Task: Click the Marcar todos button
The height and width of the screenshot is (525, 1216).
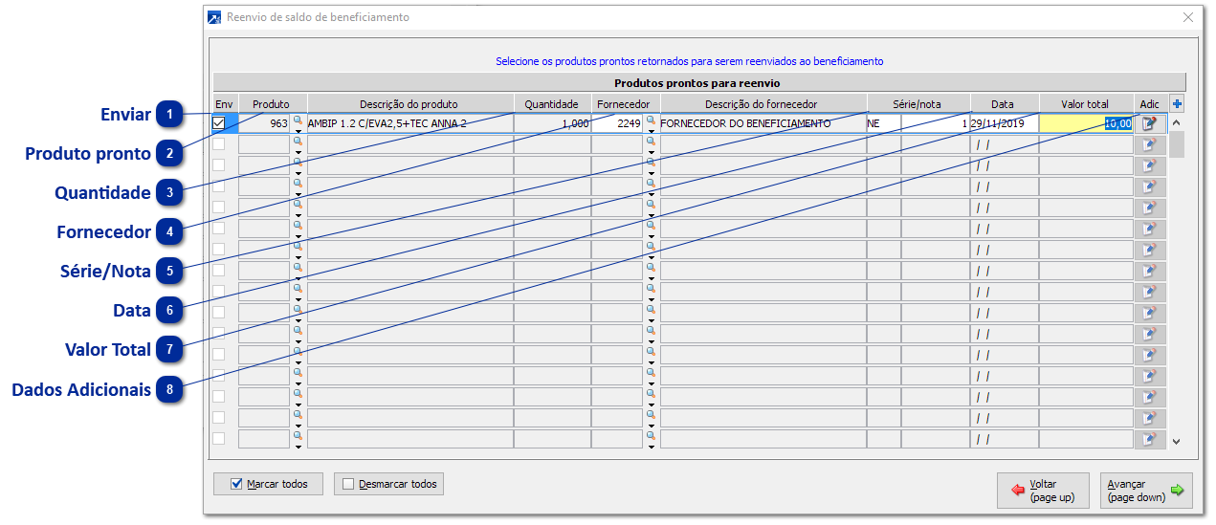Action: coord(268,484)
